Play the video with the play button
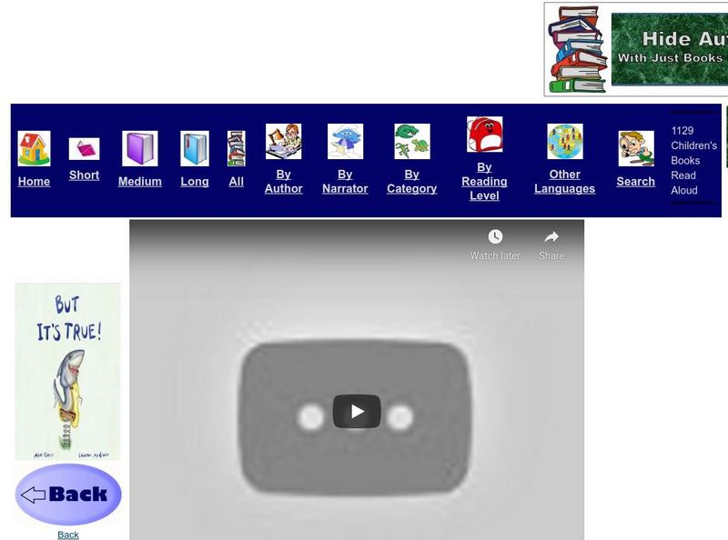The height and width of the screenshot is (540, 728). point(357,411)
